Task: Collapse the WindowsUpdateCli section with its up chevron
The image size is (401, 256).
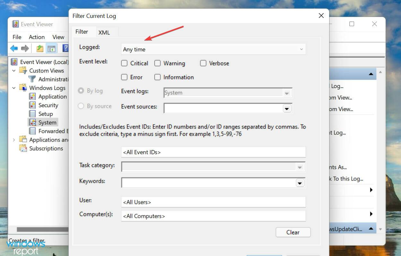Action: pyautogui.click(x=371, y=229)
